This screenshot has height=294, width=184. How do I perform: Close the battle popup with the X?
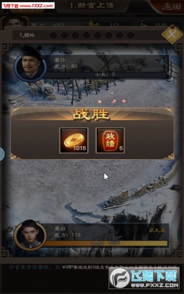click(x=172, y=35)
